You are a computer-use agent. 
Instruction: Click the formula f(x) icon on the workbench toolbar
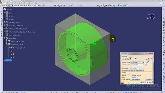[x=2, y=12]
